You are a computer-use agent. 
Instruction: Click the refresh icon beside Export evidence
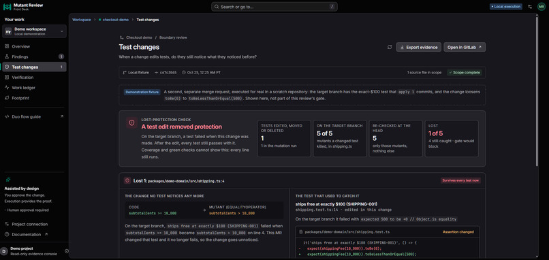[x=390, y=47]
